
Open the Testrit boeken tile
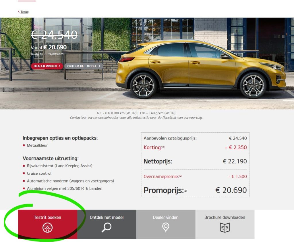click(x=48, y=224)
